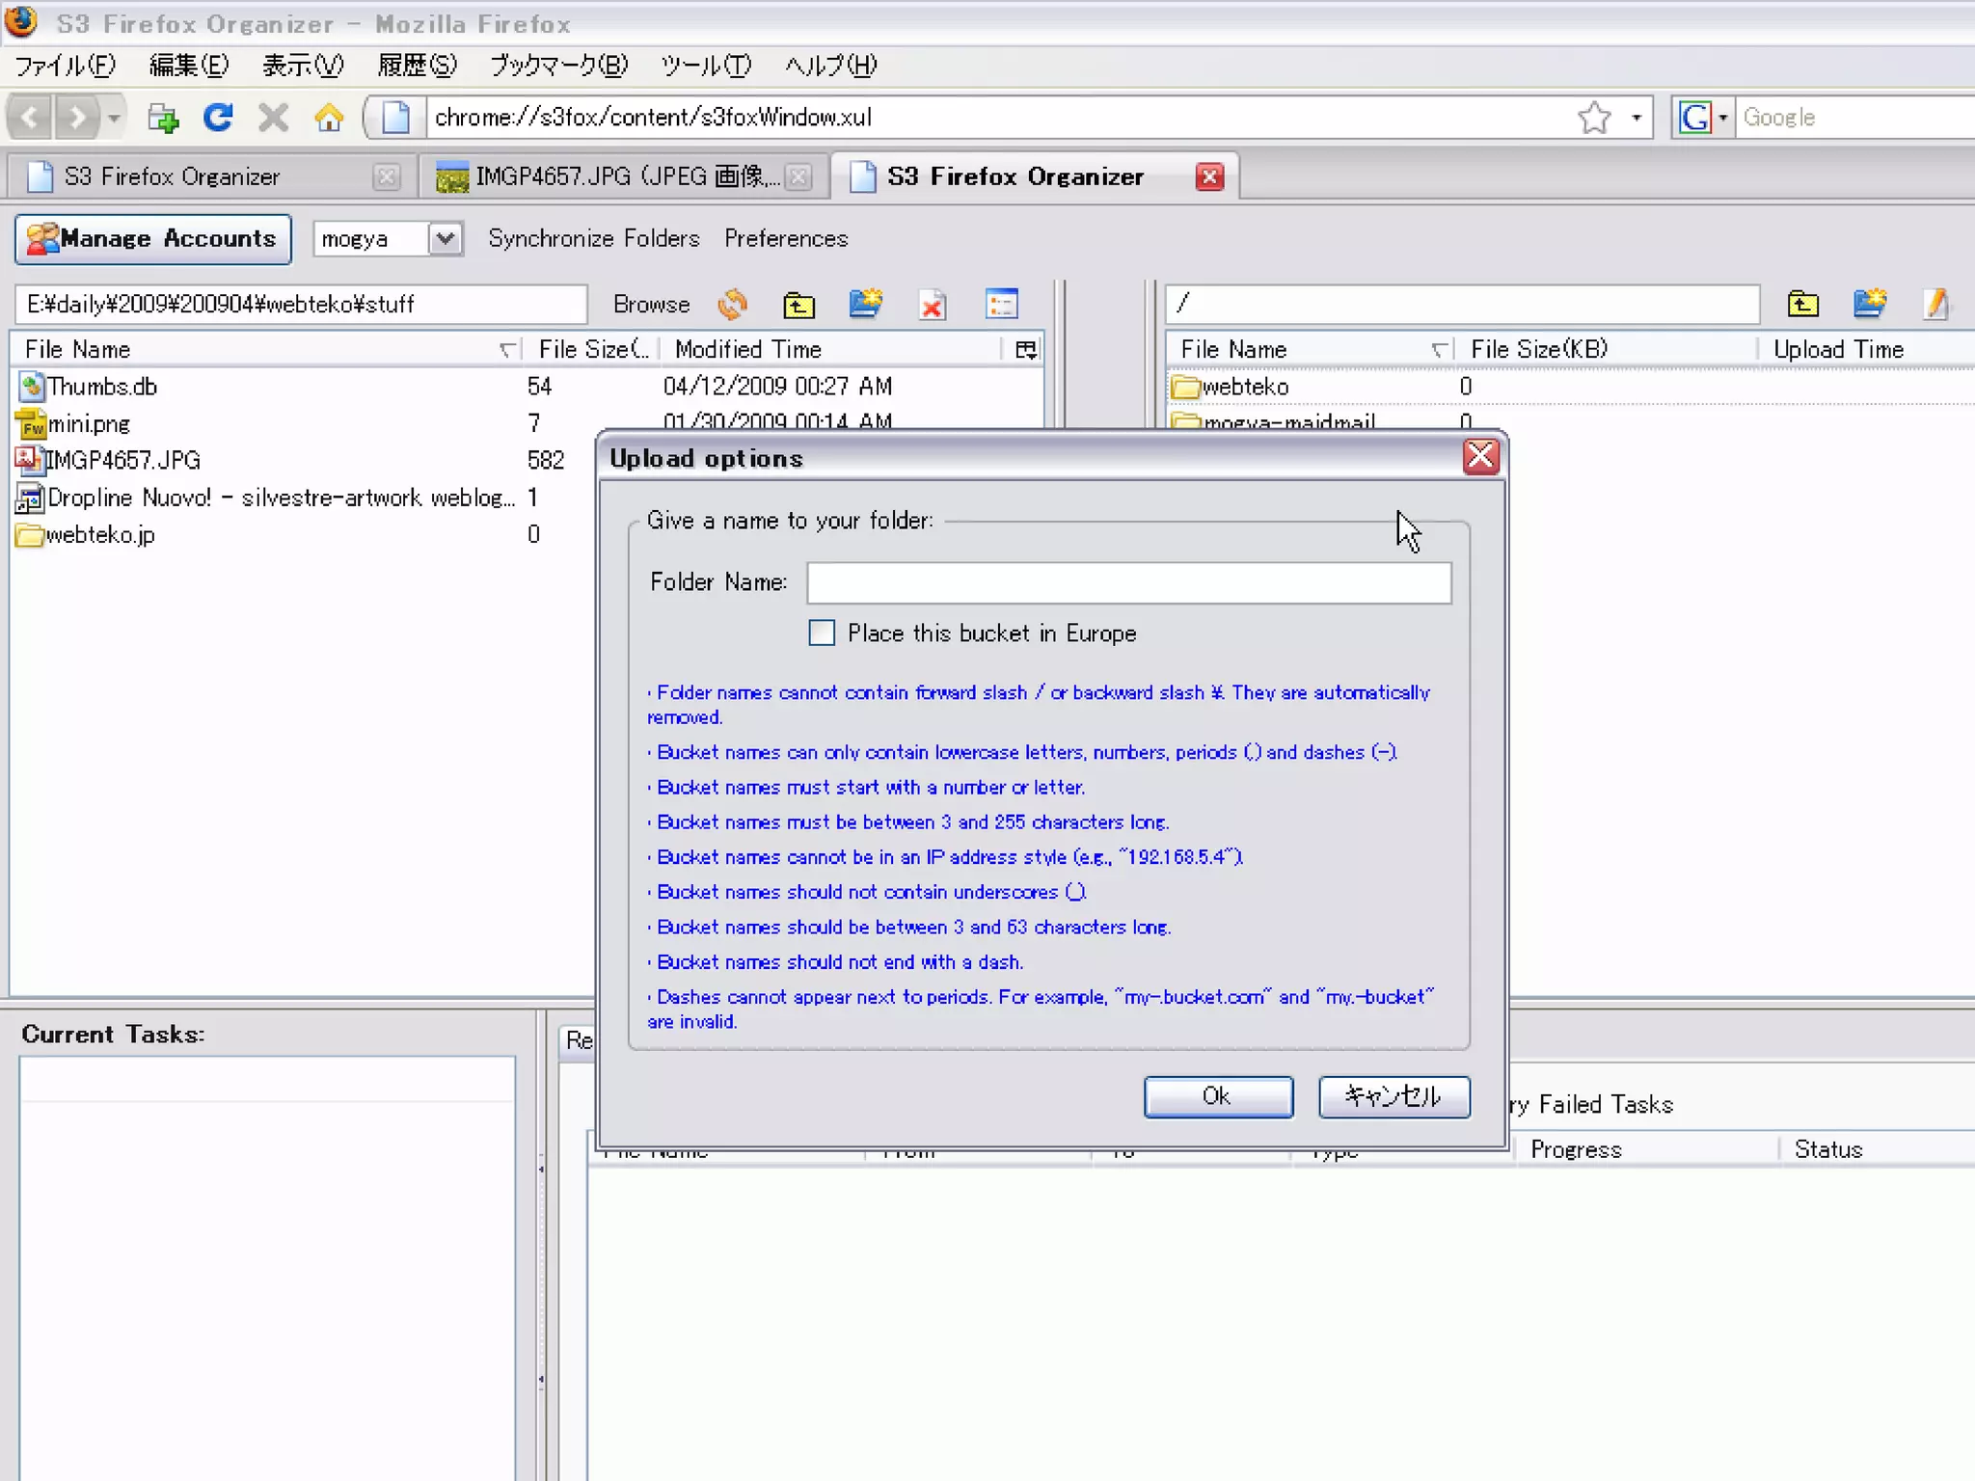The image size is (1975, 1481).
Task: Sort local files by Modified Time header
Action: coord(831,349)
